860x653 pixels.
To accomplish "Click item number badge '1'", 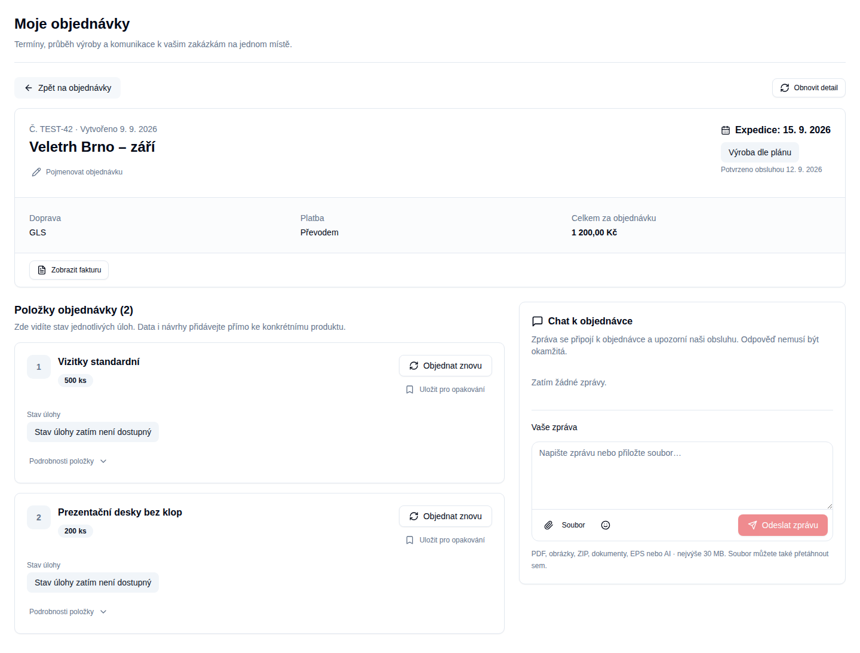I will 39,367.
